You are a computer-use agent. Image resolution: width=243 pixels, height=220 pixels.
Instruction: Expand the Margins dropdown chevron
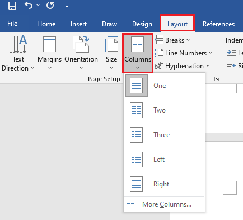pyautogui.click(x=50, y=68)
